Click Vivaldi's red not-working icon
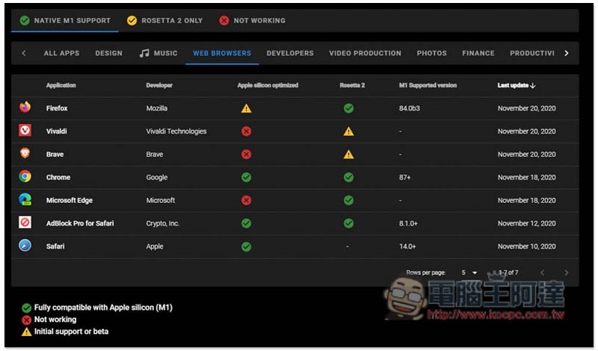Viewport: 598px width, 351px height. (x=247, y=131)
